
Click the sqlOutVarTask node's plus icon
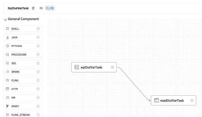tap(113, 67)
